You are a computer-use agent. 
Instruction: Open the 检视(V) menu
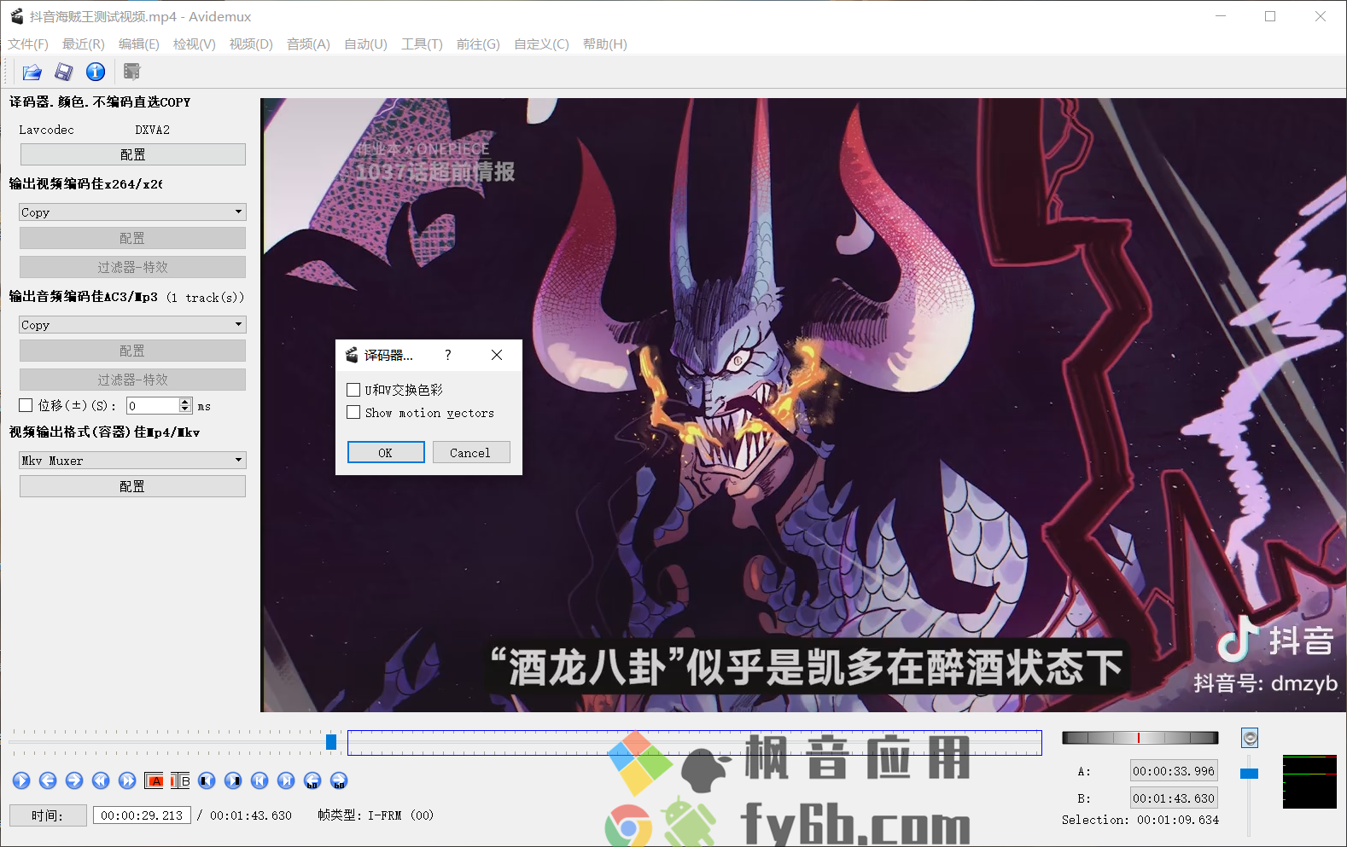[195, 44]
